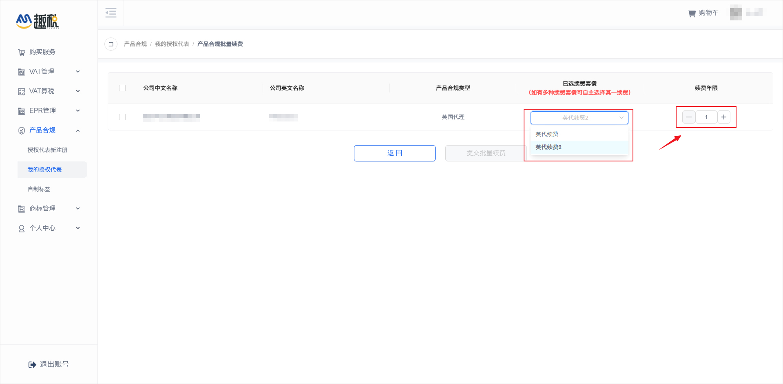Image resolution: width=783 pixels, height=384 pixels.
Task: Select 英代续费 option from the dropdown list
Action: tap(547, 134)
